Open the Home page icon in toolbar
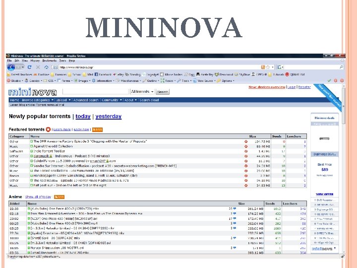The image size is (357, 268). pos(47,67)
